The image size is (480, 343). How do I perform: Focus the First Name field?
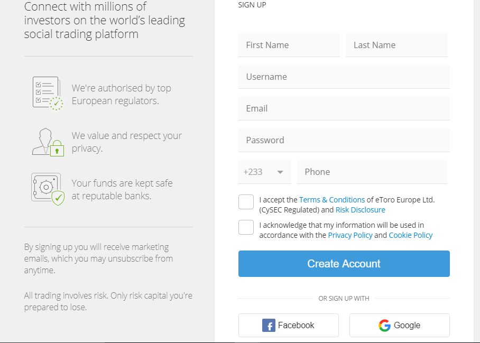[289, 45]
